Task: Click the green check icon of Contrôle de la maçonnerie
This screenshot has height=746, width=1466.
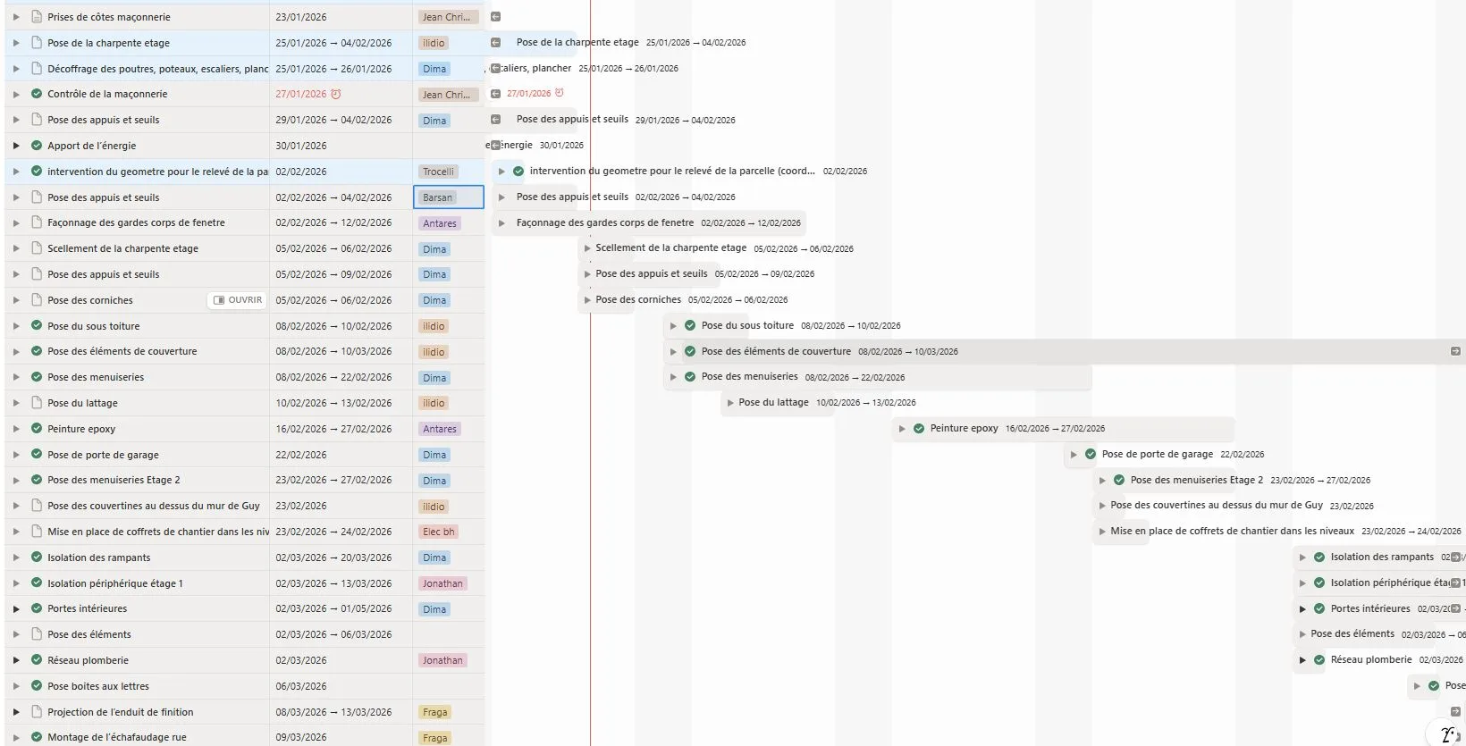Action: pyautogui.click(x=37, y=94)
